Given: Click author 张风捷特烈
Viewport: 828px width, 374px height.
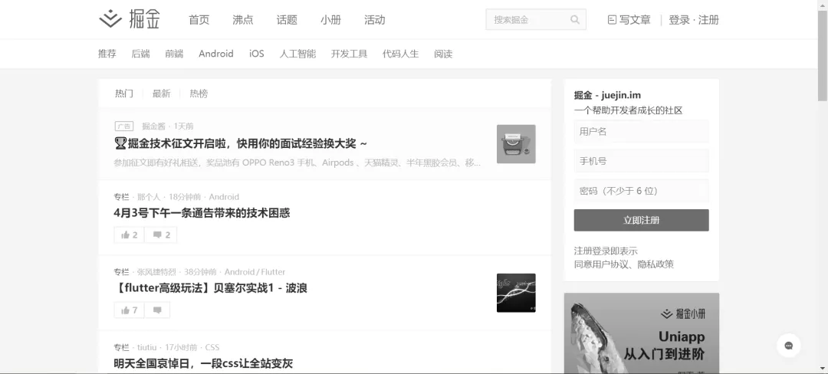Looking at the screenshot, I should (x=156, y=272).
